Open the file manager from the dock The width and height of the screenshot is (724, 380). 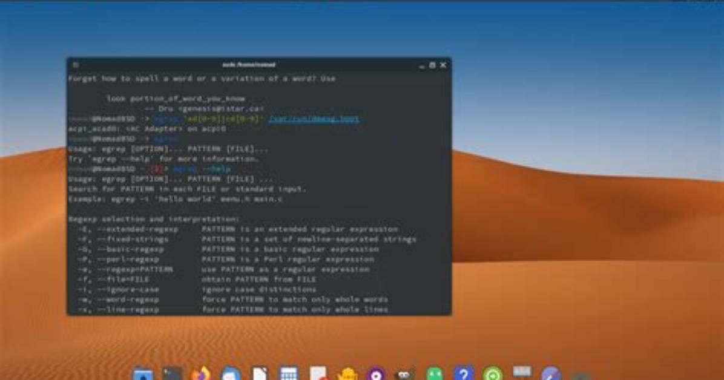point(143,374)
